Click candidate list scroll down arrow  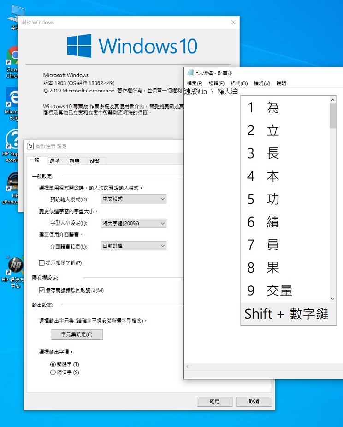click(x=333, y=299)
